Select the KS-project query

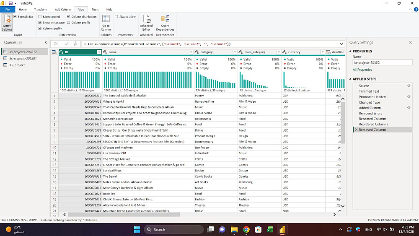[x=17, y=65]
